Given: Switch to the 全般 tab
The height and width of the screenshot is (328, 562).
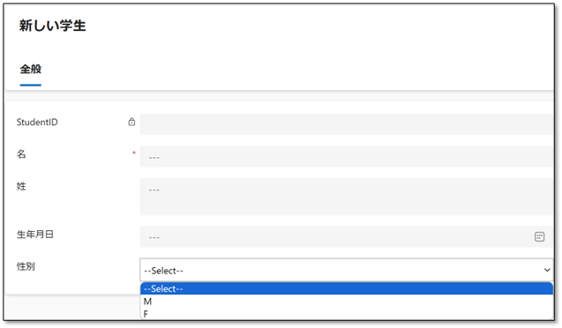Looking at the screenshot, I should tap(31, 69).
